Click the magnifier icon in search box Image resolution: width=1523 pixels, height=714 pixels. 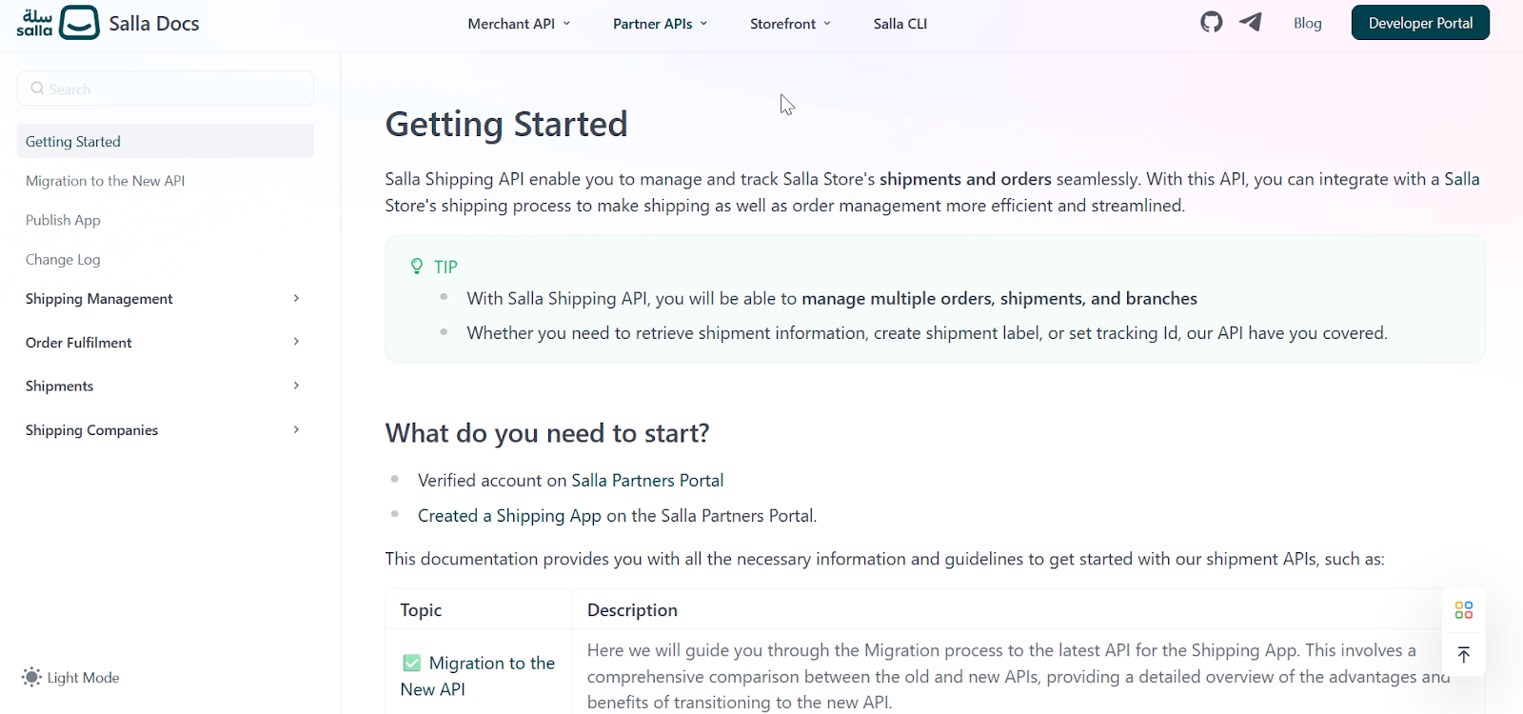(37, 89)
